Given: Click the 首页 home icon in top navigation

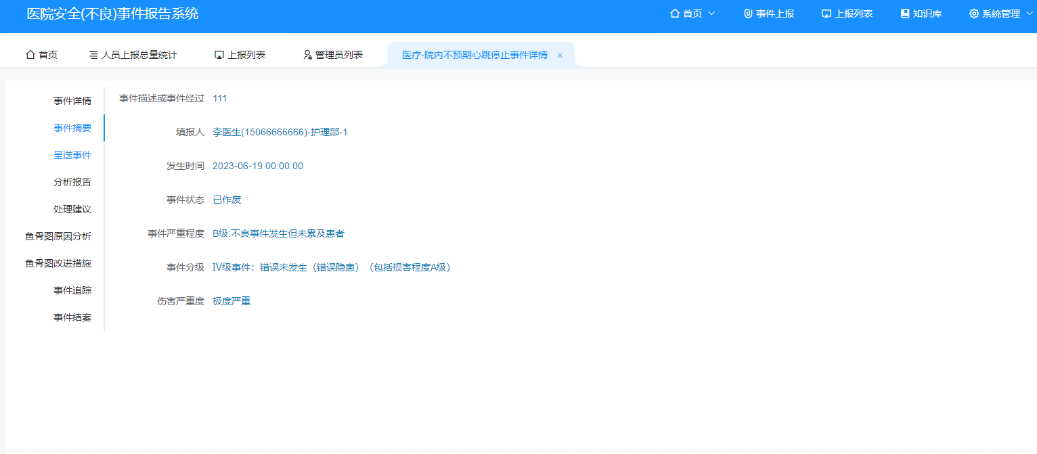Looking at the screenshot, I should tap(674, 13).
